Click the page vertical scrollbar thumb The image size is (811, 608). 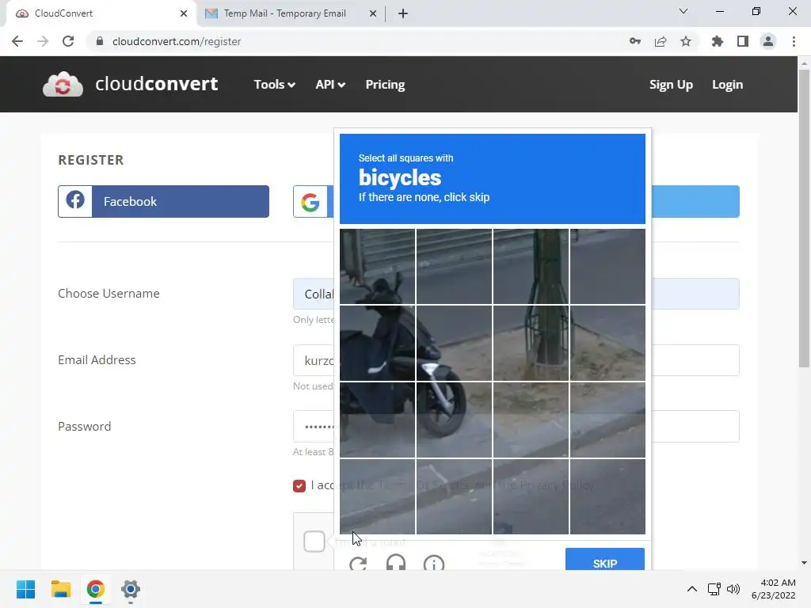click(804, 218)
